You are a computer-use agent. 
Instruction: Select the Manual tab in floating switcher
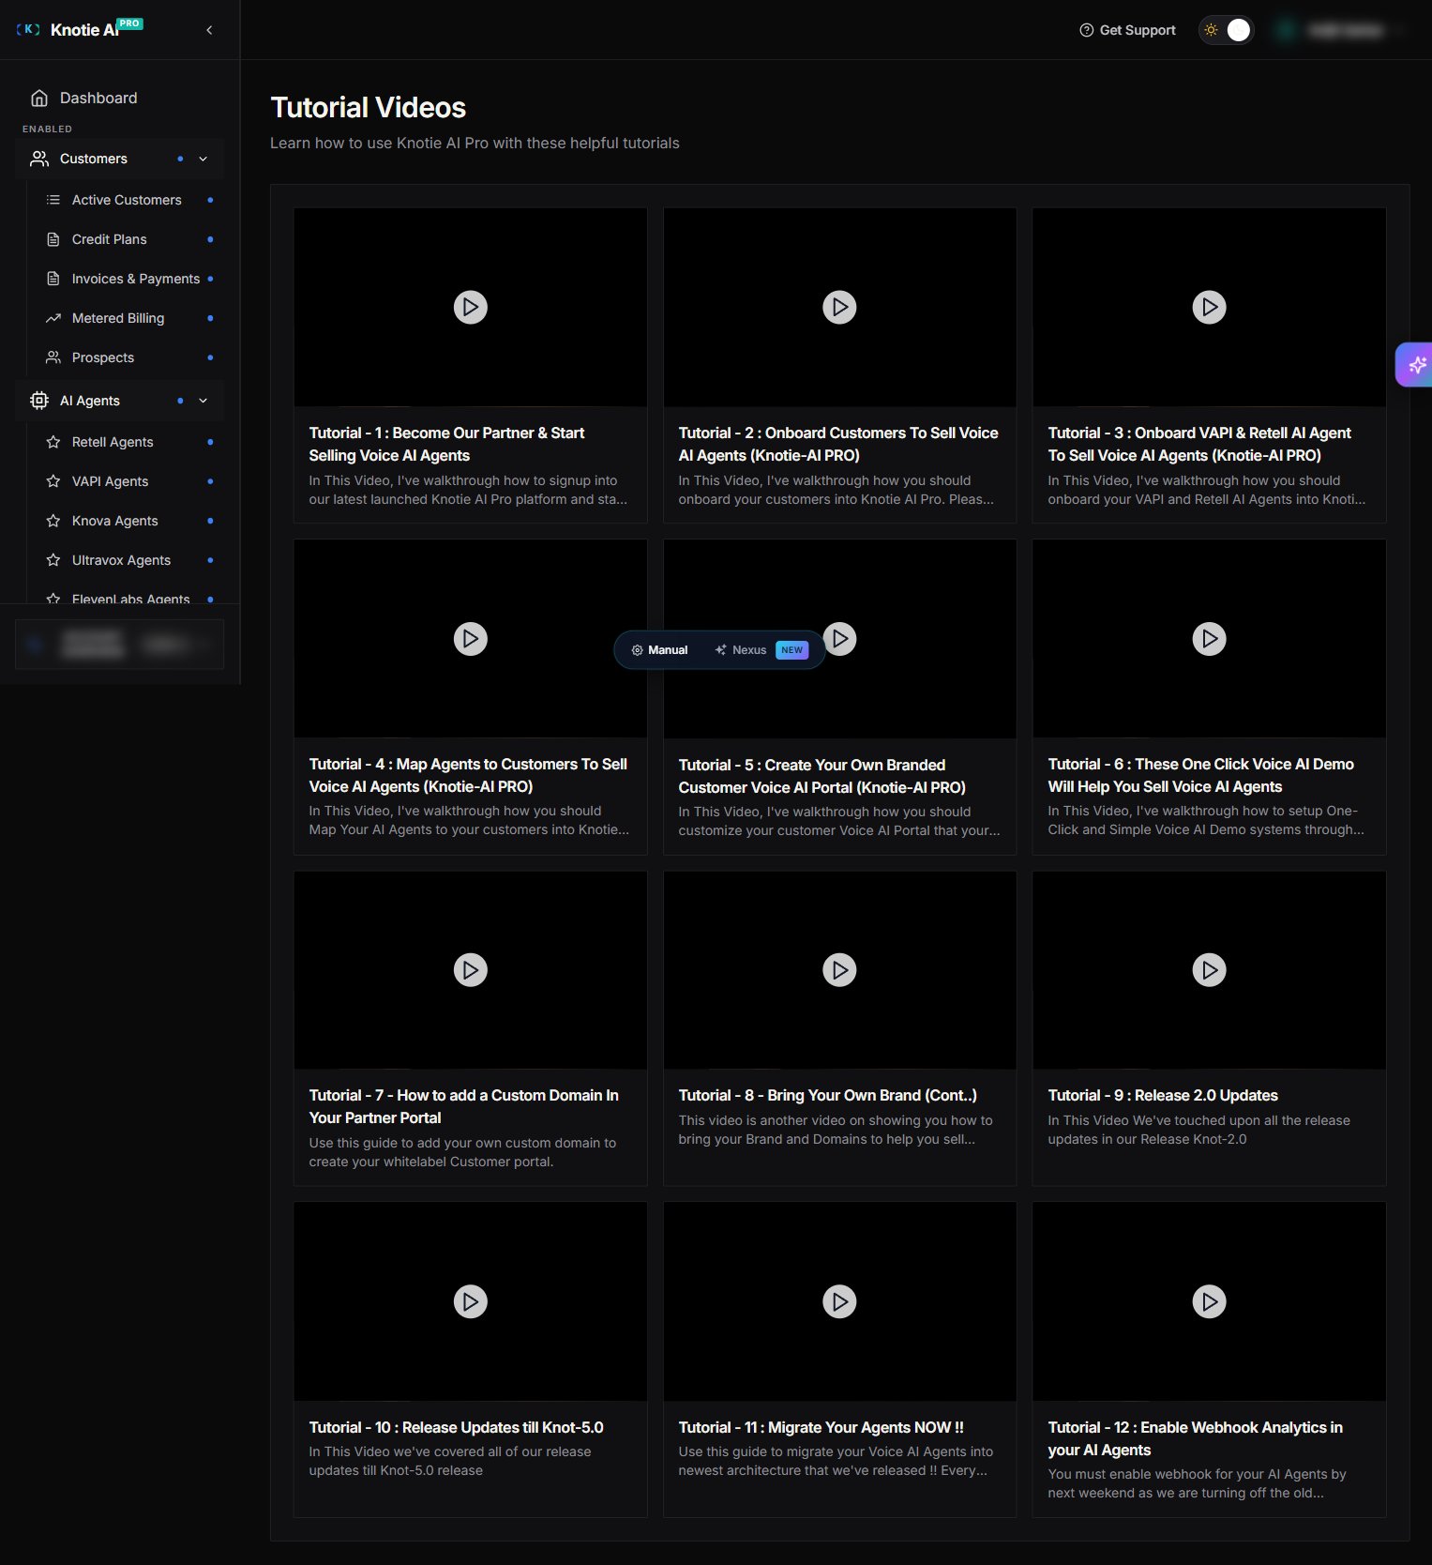click(x=659, y=650)
